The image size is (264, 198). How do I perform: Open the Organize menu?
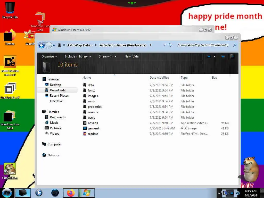tap(49, 56)
